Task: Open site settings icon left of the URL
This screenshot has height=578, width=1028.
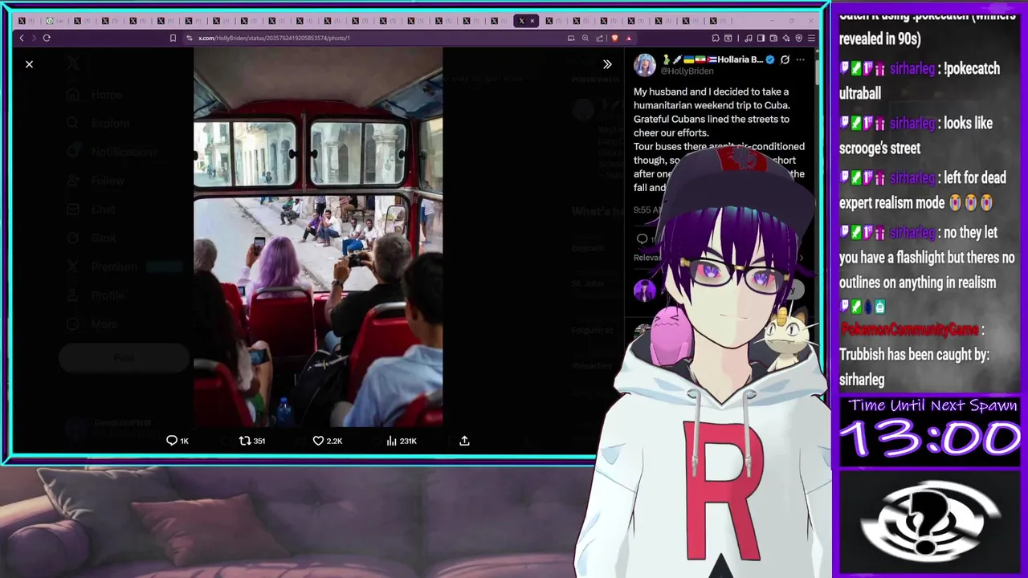Action: [190, 38]
